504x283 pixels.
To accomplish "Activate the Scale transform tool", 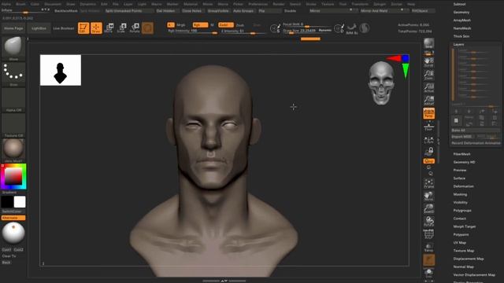I will (x=121, y=28).
